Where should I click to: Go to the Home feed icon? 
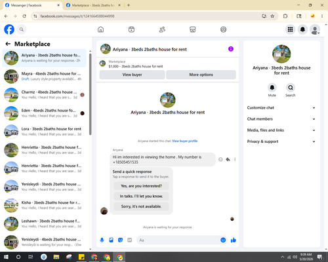point(100,29)
